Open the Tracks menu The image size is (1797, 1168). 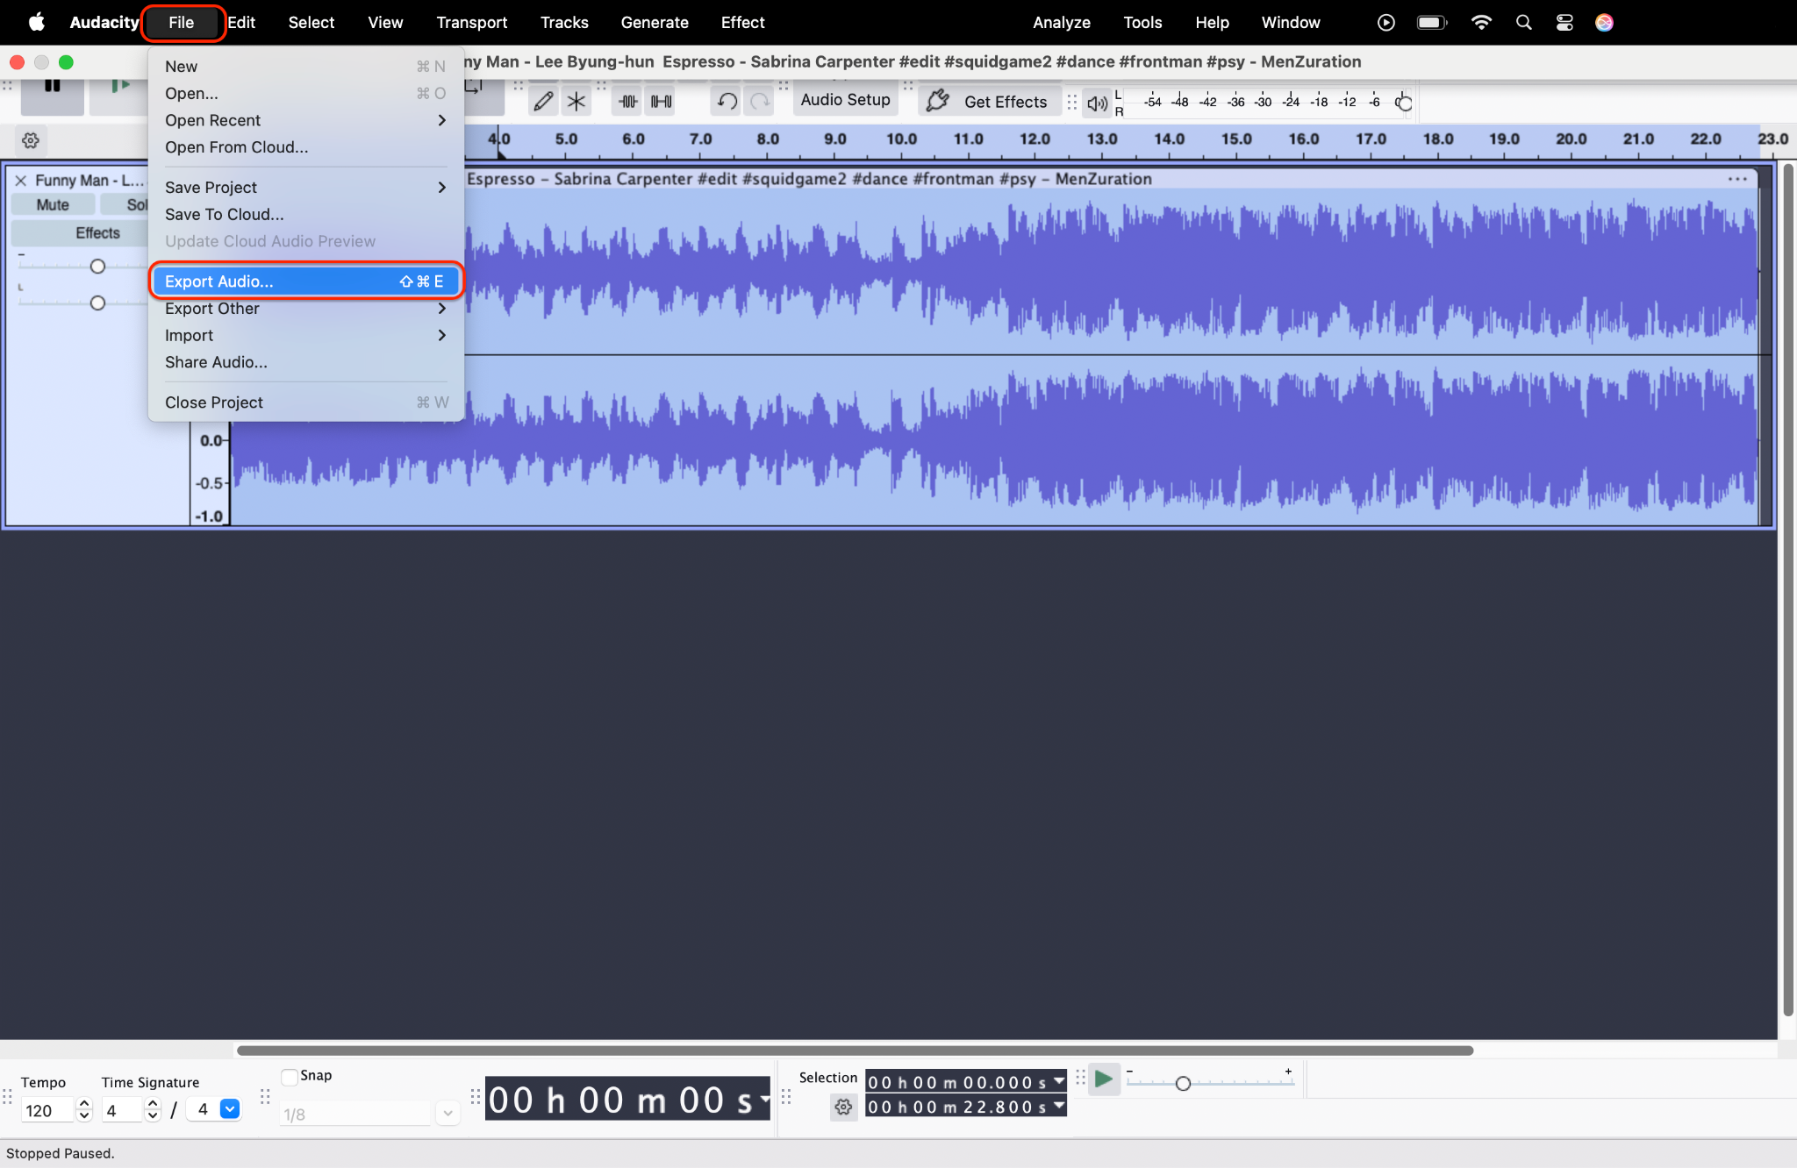564,23
